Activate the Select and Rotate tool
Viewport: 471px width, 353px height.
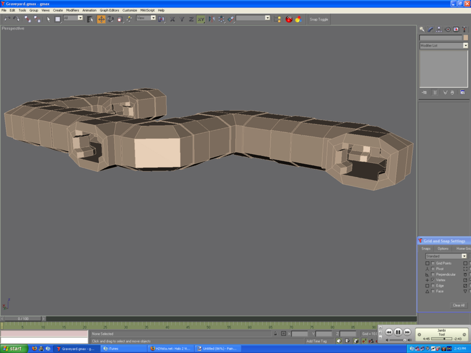click(111, 19)
